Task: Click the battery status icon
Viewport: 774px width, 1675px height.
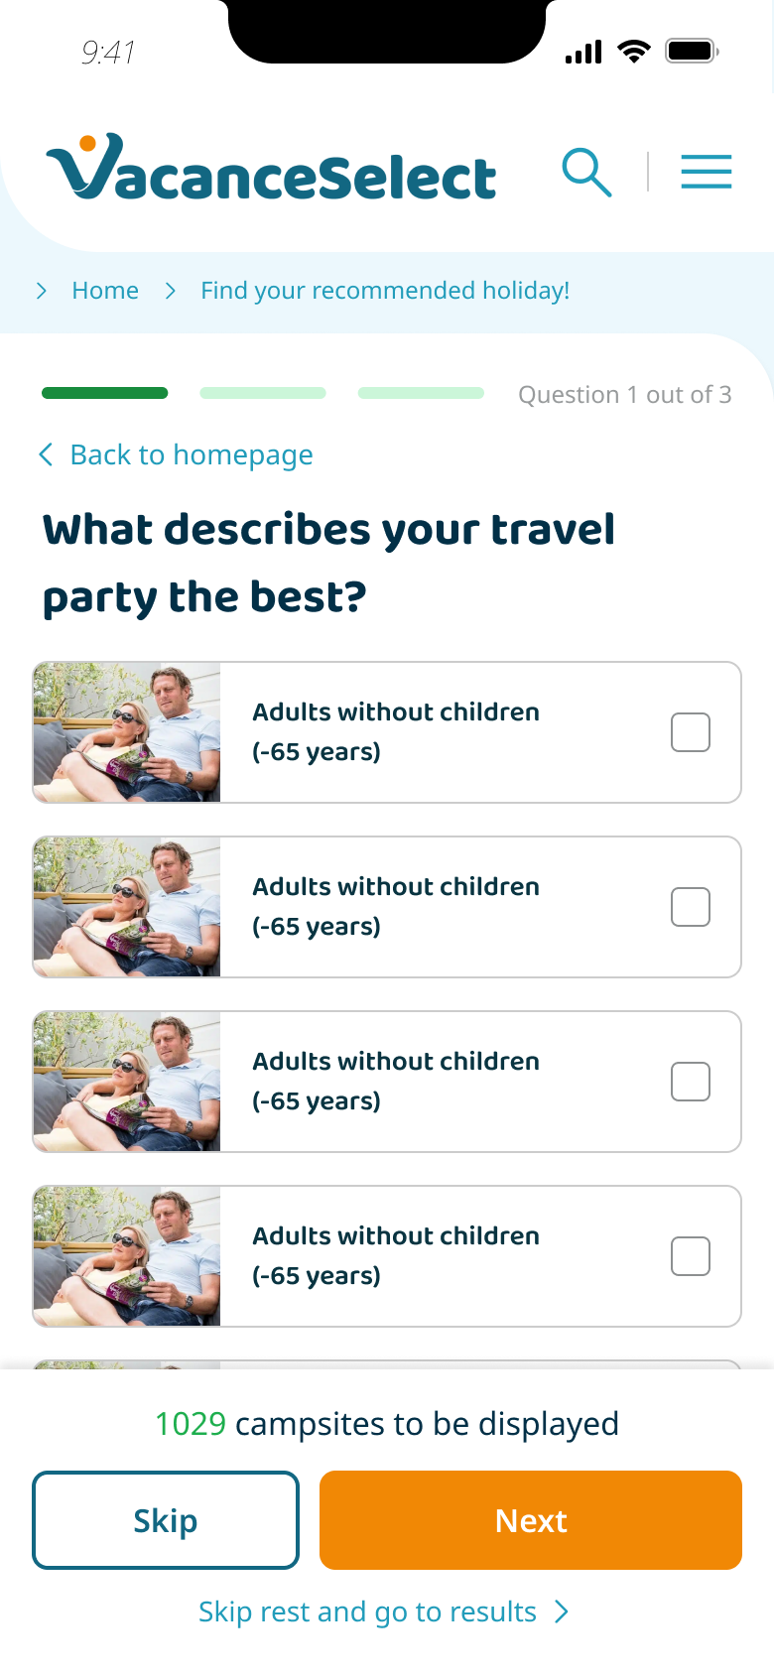Action: click(692, 51)
